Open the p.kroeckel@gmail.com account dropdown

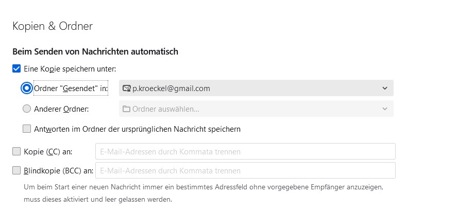pyautogui.click(x=256, y=88)
